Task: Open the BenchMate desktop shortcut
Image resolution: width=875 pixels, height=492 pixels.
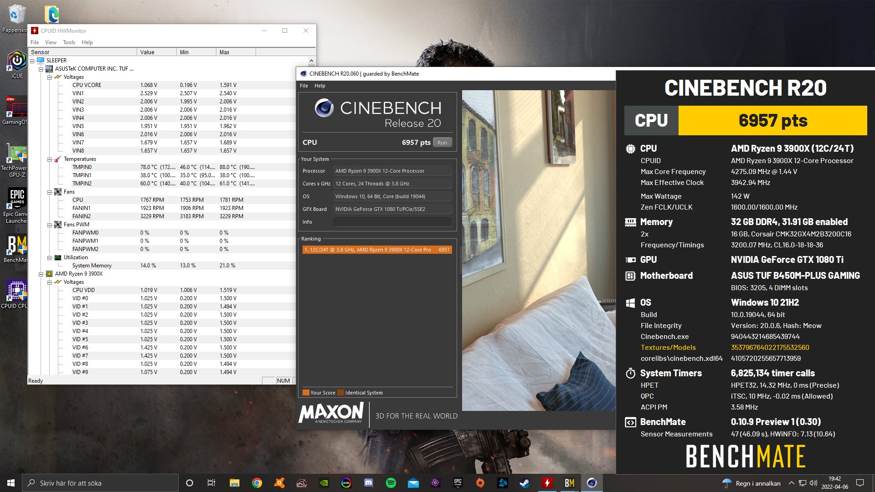Action: coord(15,249)
